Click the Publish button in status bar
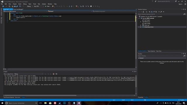 [x=182, y=100]
